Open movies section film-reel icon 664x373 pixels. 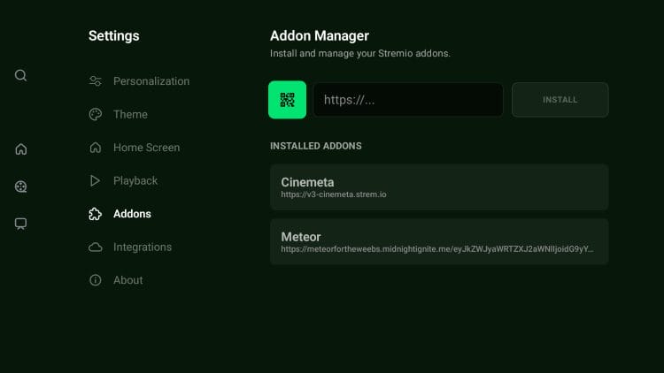tap(20, 186)
